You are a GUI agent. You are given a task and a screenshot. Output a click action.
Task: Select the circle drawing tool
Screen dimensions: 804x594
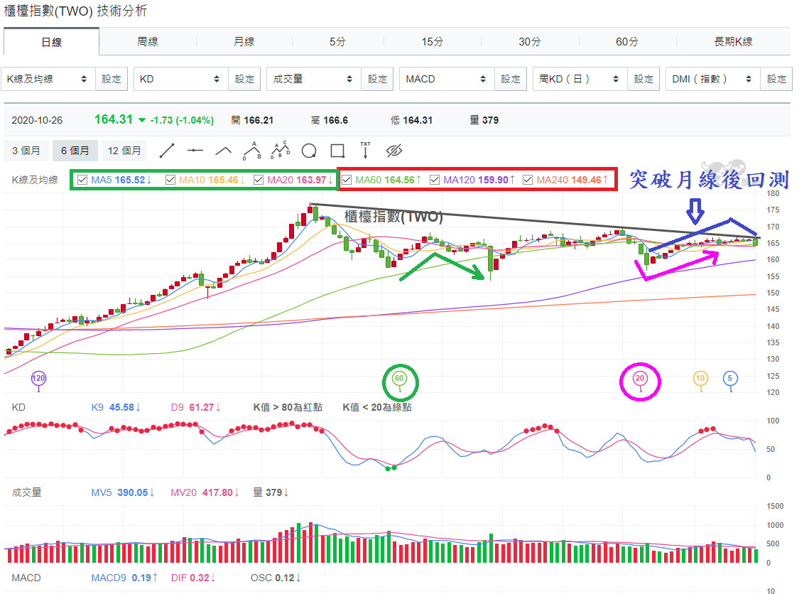click(x=309, y=151)
